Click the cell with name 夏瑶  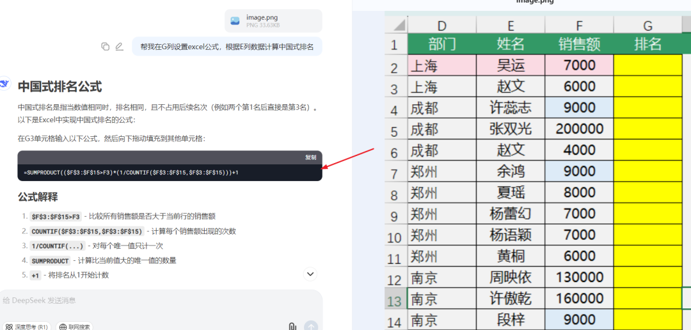(511, 192)
